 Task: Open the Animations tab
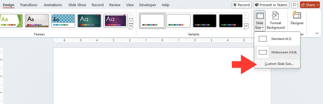point(53,5)
